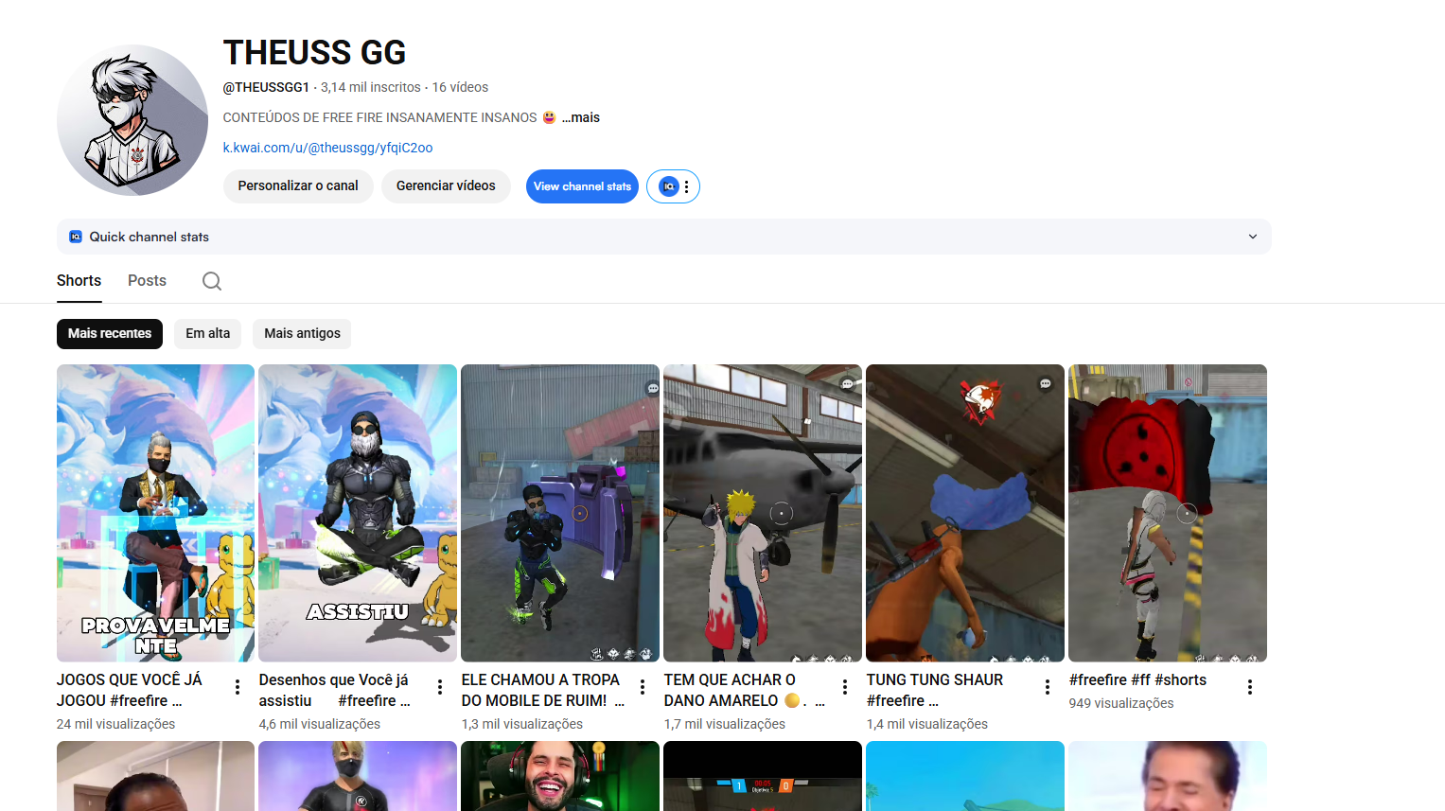The image size is (1445, 811).
Task: Play the 'TUNG TUNG SHAUR' short thumbnail
Action: [x=965, y=513]
